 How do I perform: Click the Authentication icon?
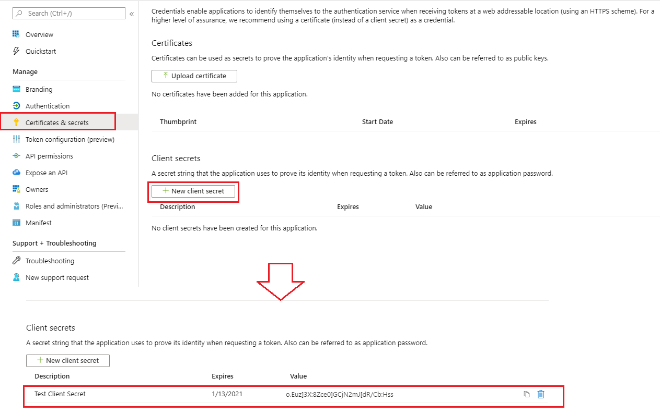pyautogui.click(x=16, y=106)
